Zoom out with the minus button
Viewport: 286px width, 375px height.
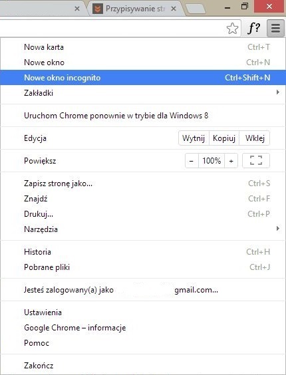click(x=192, y=161)
